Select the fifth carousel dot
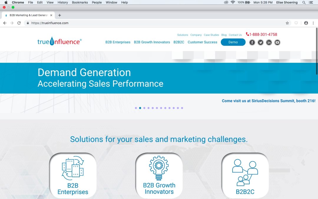Viewport: 318px width, 199px height. click(x=153, y=108)
